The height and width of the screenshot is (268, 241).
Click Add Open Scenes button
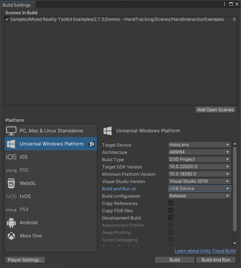(215, 110)
